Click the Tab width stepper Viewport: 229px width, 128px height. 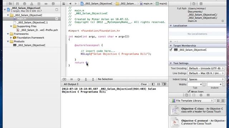coord(204,84)
